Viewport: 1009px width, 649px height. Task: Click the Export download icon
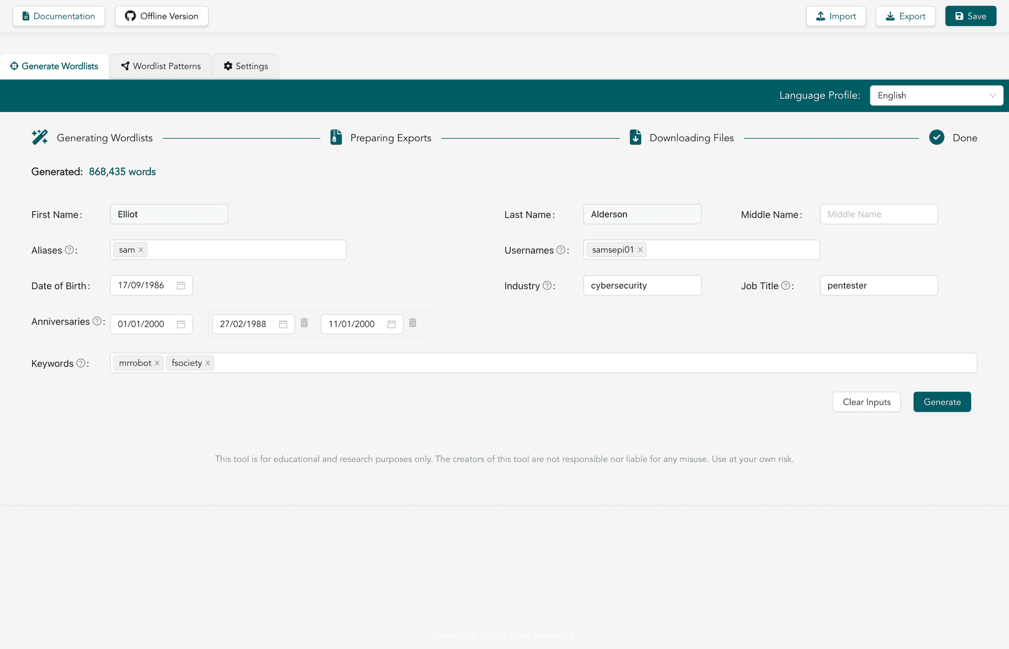pos(890,16)
